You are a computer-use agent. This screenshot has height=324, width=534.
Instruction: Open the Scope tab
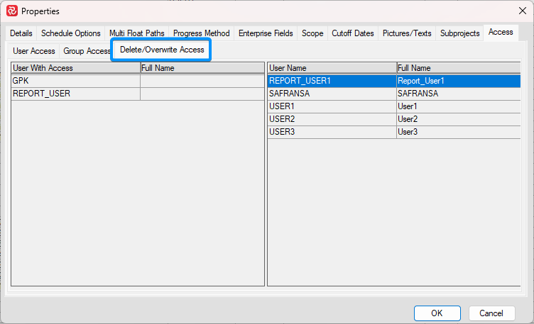[312, 33]
